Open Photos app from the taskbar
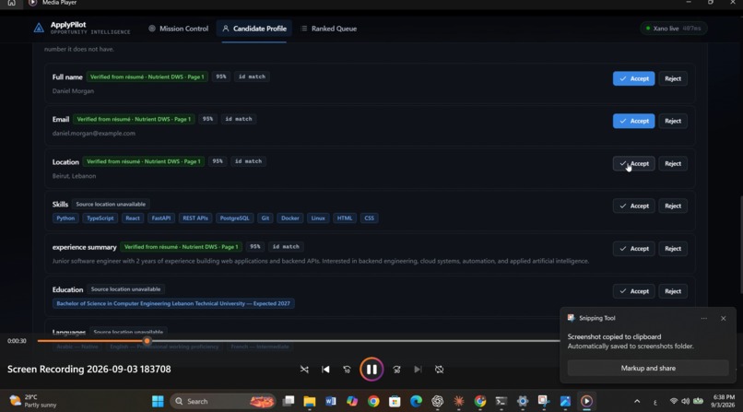The height and width of the screenshot is (412, 743). tap(565, 401)
